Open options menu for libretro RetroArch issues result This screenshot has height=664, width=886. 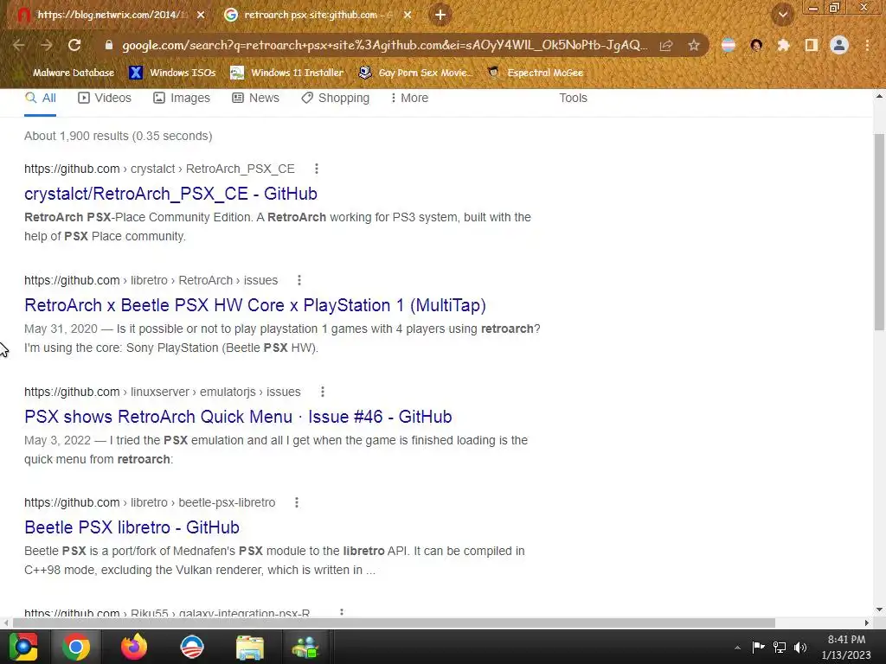pos(299,280)
